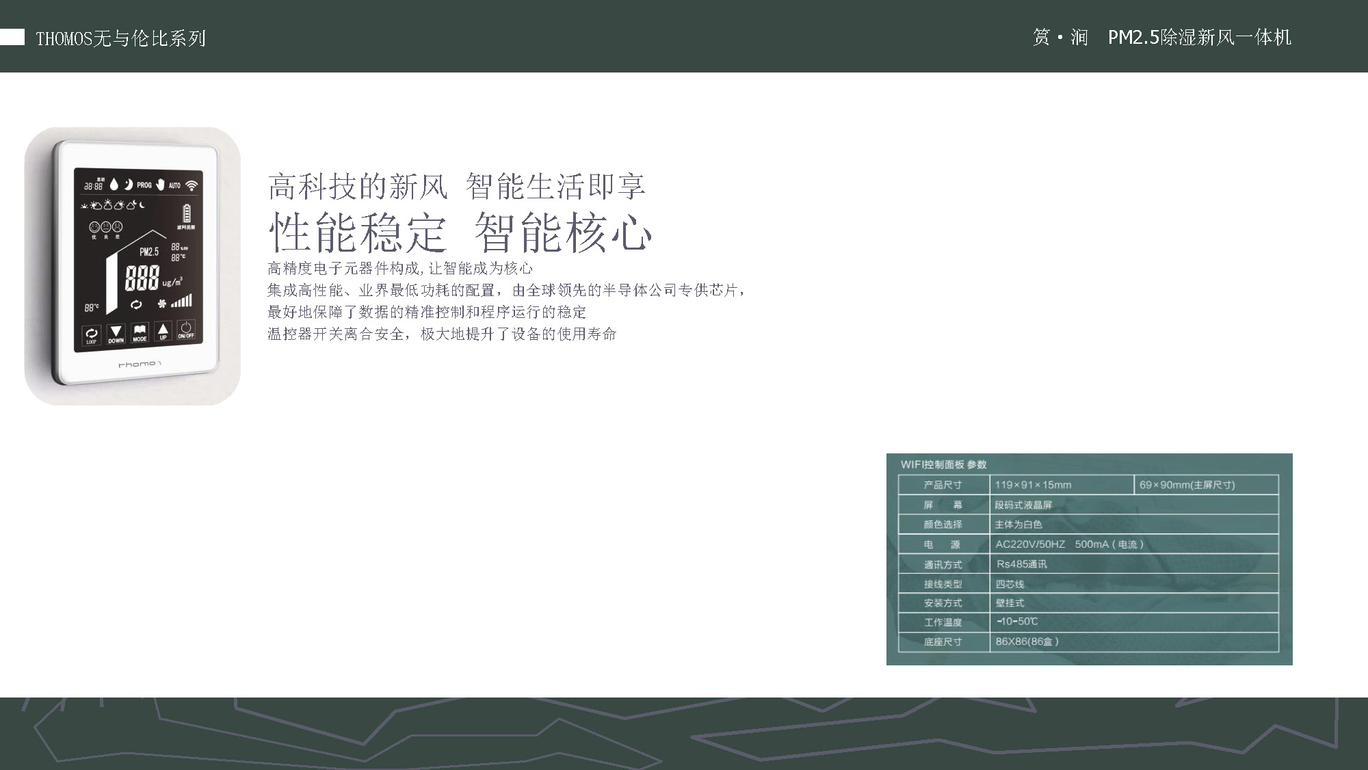1368x770 pixels.
Task: Click the WiFi signal icon on the display
Action: pyautogui.click(x=192, y=185)
